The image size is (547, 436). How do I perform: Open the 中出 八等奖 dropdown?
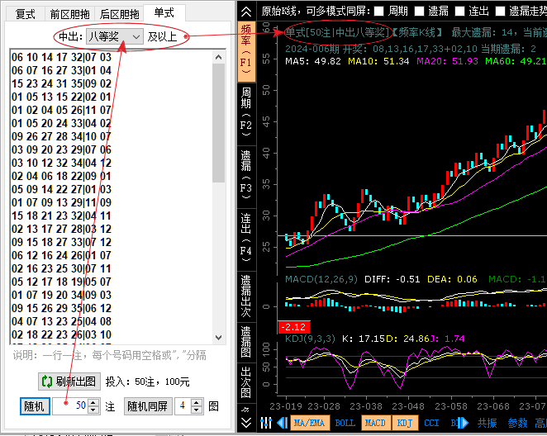[x=115, y=36]
